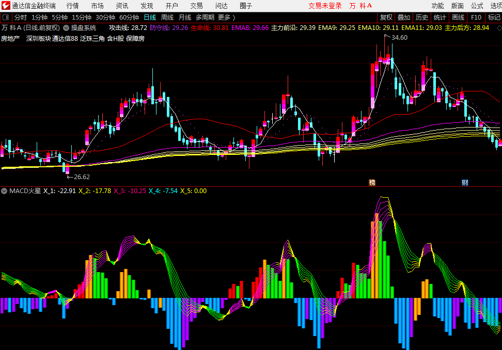Click the 生命线: 30.81 value
Screen dimensions: 502x350
pos(210,28)
